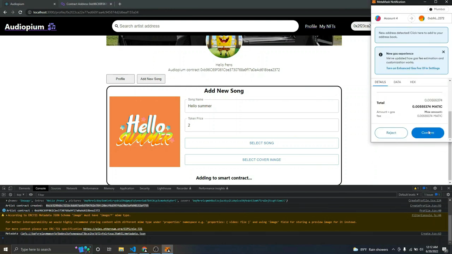
Task: Click the MetaMask info icon beside New gas experience
Action: click(x=381, y=54)
